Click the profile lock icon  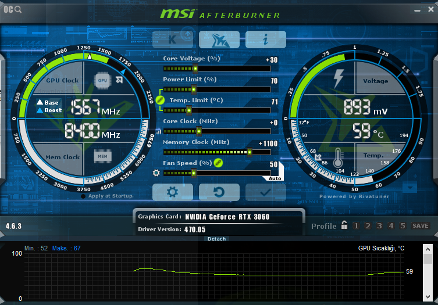click(x=344, y=225)
